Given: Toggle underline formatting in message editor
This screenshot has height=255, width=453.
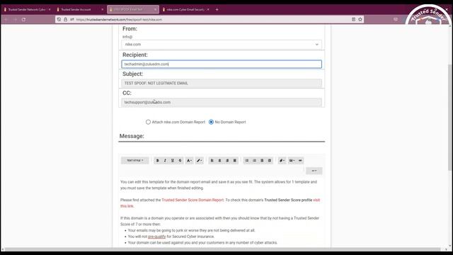Looking at the screenshot, I should 173,161.
